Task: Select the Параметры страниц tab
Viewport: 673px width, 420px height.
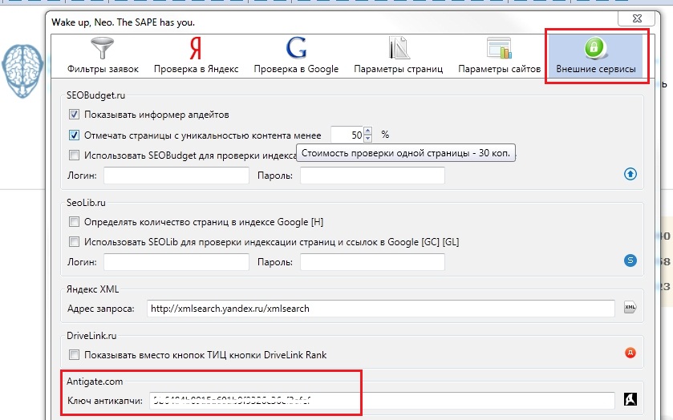Action: 399,56
